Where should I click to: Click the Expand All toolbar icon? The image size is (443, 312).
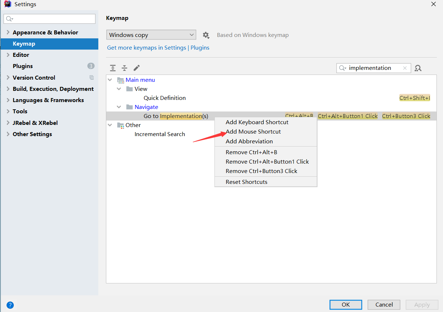pyautogui.click(x=113, y=68)
